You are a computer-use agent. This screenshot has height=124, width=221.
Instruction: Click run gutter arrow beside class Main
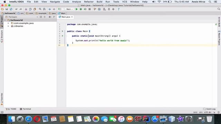[x=63, y=31]
